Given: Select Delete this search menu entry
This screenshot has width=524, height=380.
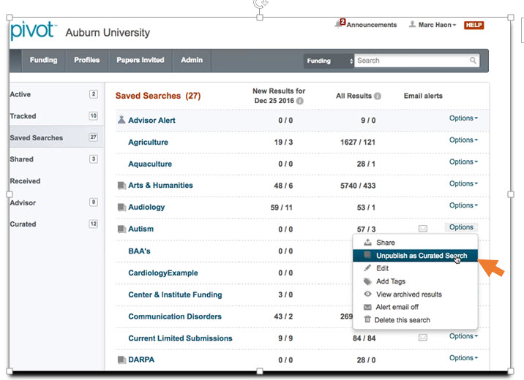Looking at the screenshot, I should 402,320.
